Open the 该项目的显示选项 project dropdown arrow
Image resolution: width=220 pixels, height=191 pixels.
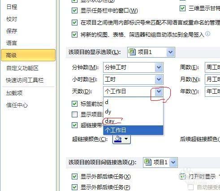tap(171, 52)
